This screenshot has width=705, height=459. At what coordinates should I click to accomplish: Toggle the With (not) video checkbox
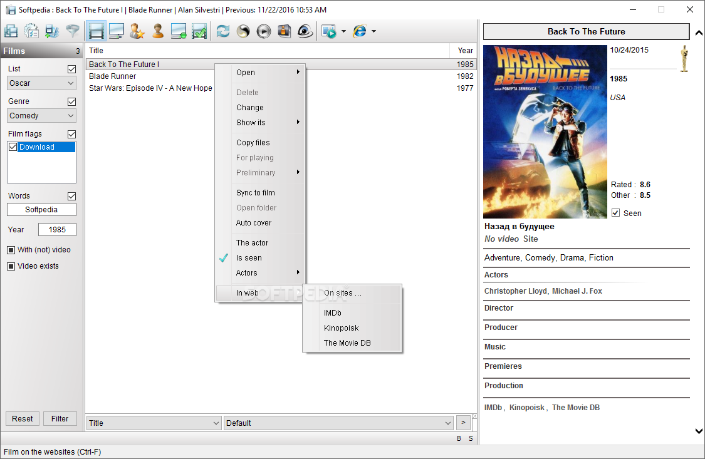click(x=11, y=250)
